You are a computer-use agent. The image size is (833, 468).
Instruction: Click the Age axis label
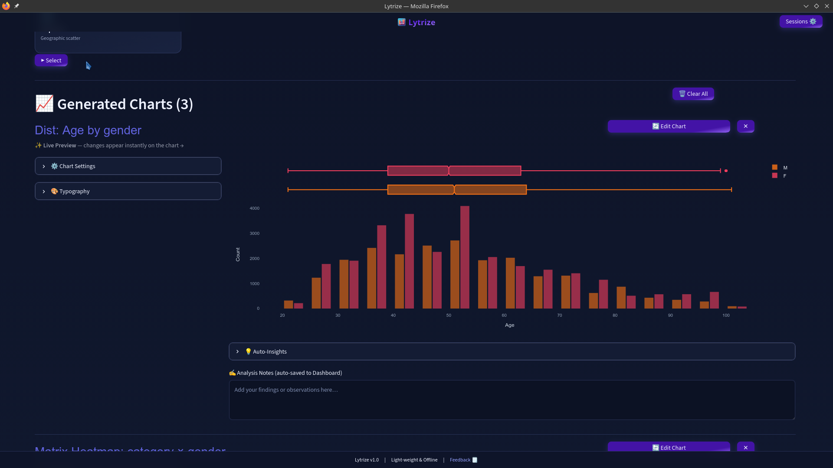click(x=509, y=325)
